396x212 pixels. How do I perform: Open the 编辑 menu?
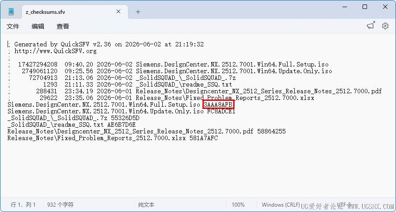(38, 26)
